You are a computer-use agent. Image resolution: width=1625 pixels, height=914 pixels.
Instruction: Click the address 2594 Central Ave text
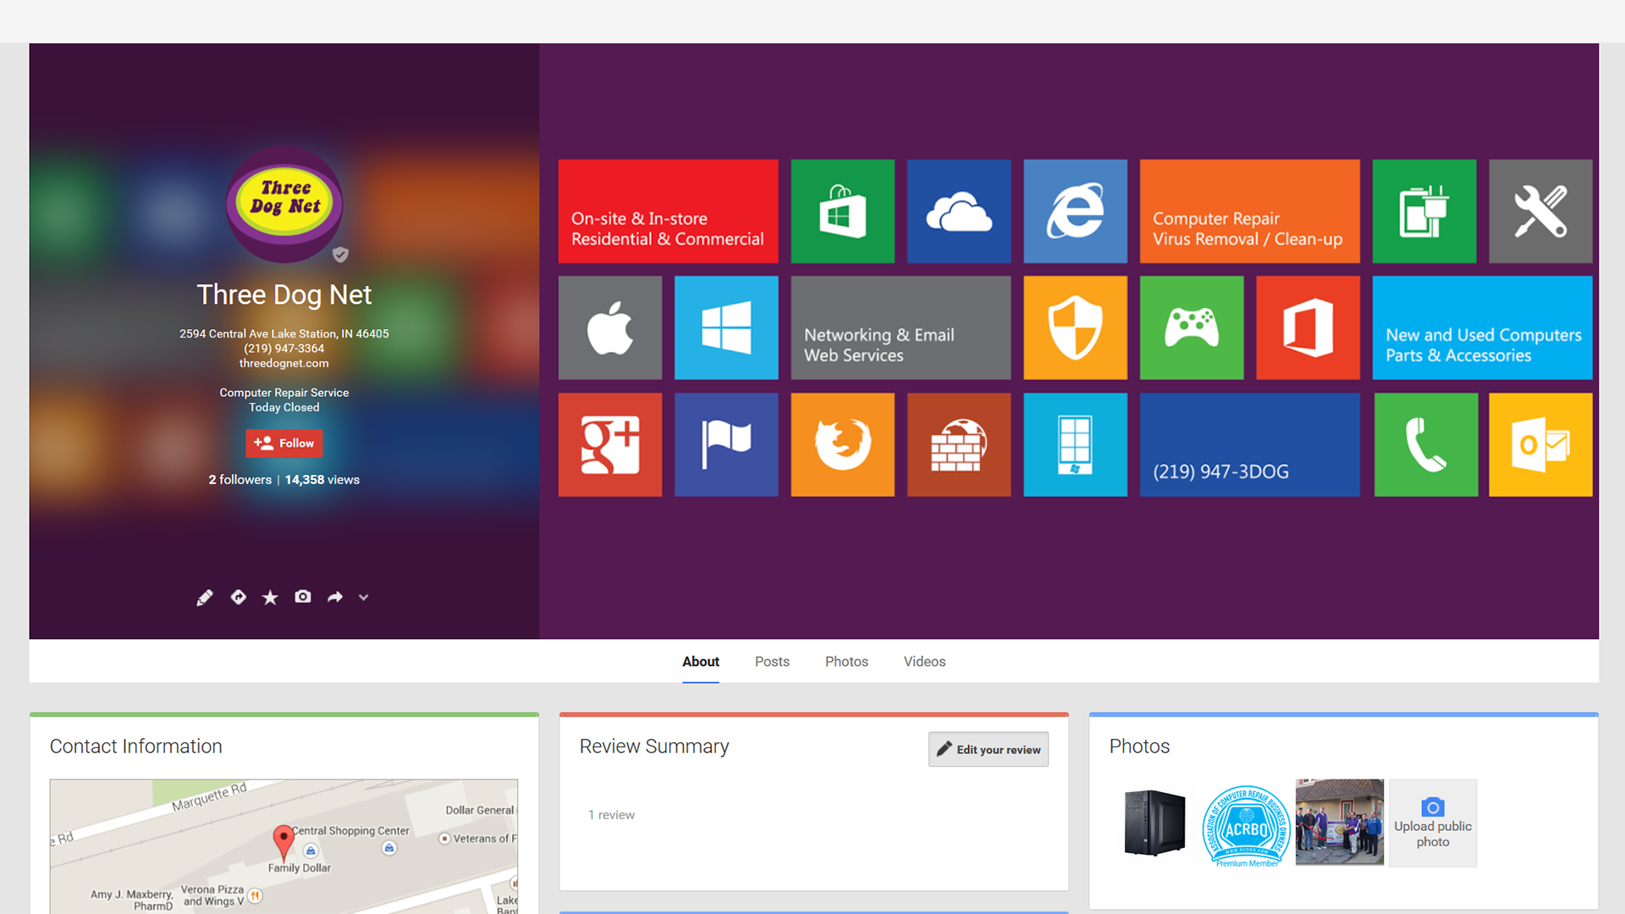coord(284,333)
